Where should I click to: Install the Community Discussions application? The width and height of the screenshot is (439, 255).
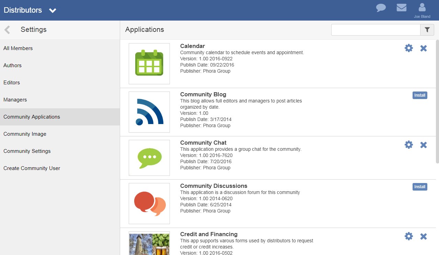pos(420,187)
